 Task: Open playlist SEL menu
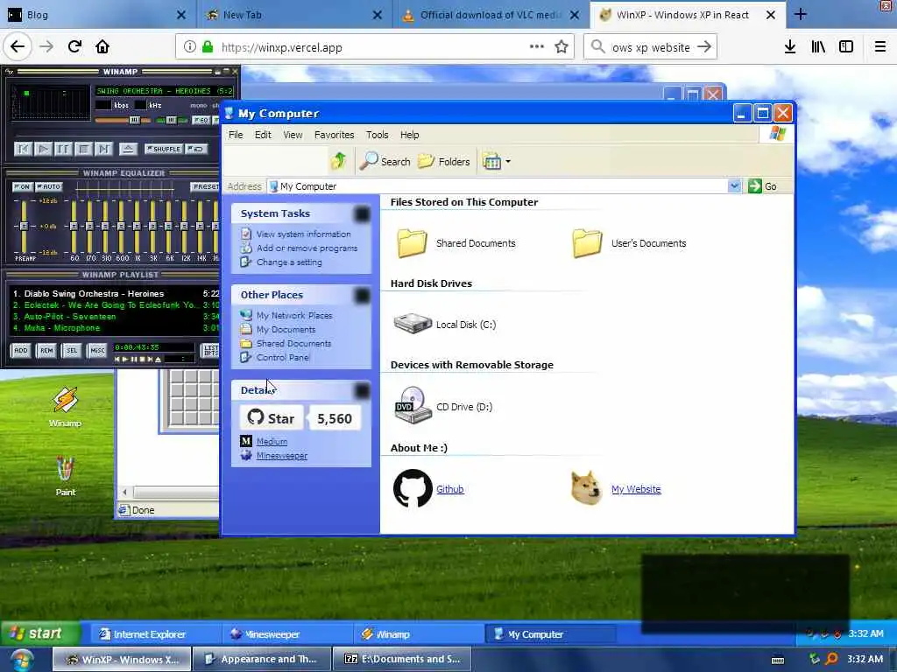[72, 350]
